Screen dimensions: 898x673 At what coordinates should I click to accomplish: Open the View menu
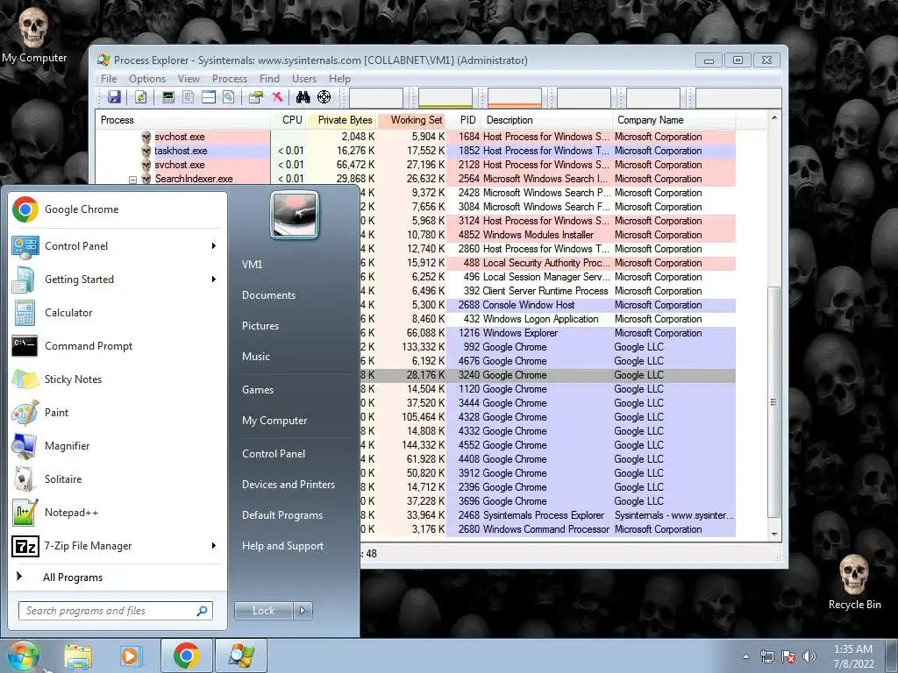click(x=189, y=79)
